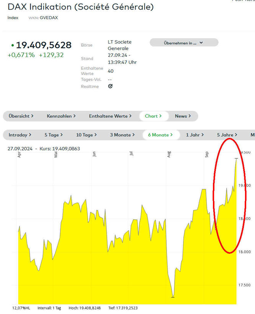This screenshot has width=255, height=314.
Task: Select the Chart tab
Action: point(153,116)
